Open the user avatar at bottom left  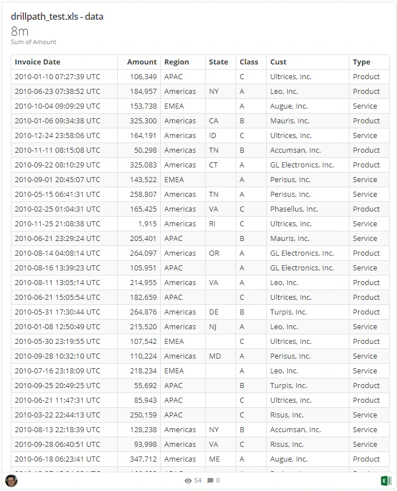[x=11, y=480]
